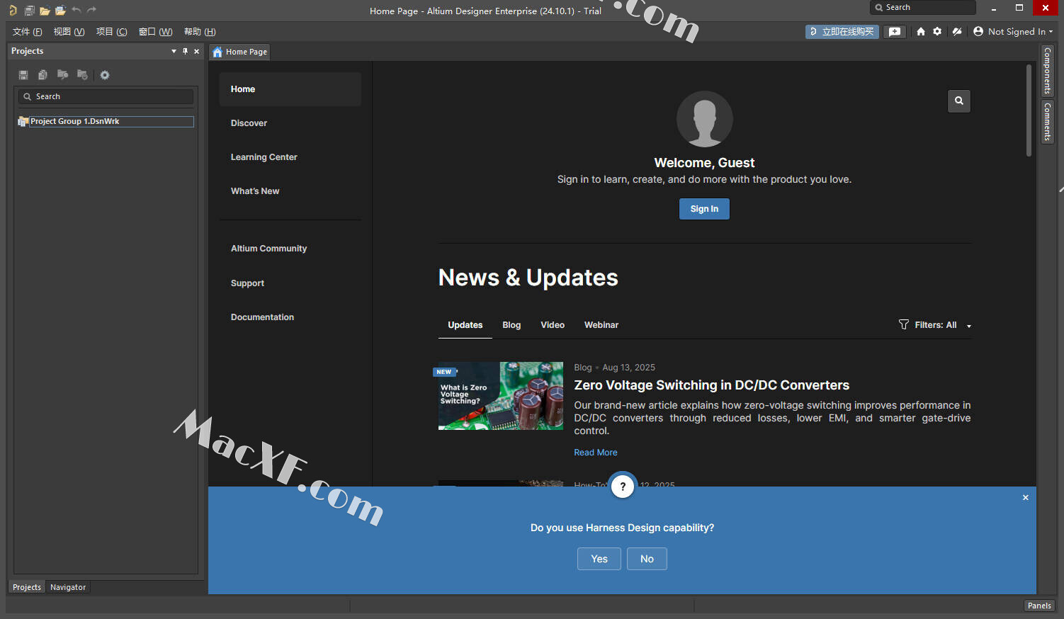Image resolution: width=1064 pixels, height=619 pixels.
Task: Switch to the Updates news tab
Action: 465,325
